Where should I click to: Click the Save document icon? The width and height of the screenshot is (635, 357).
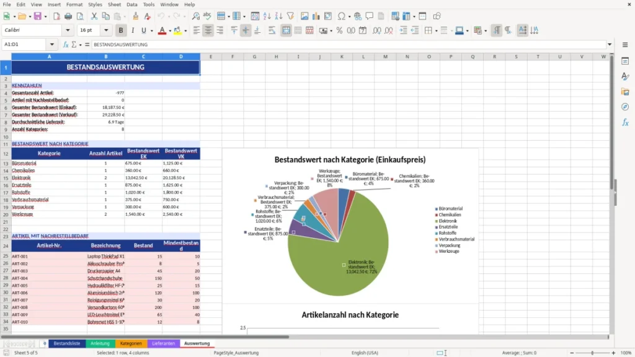point(38,16)
